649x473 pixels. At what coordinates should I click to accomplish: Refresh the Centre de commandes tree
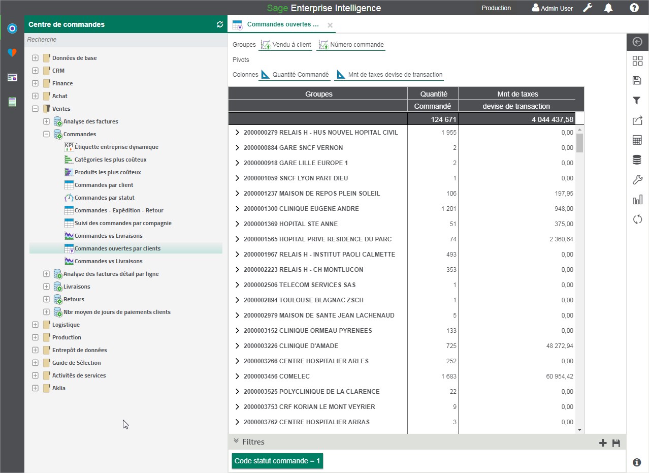click(219, 24)
